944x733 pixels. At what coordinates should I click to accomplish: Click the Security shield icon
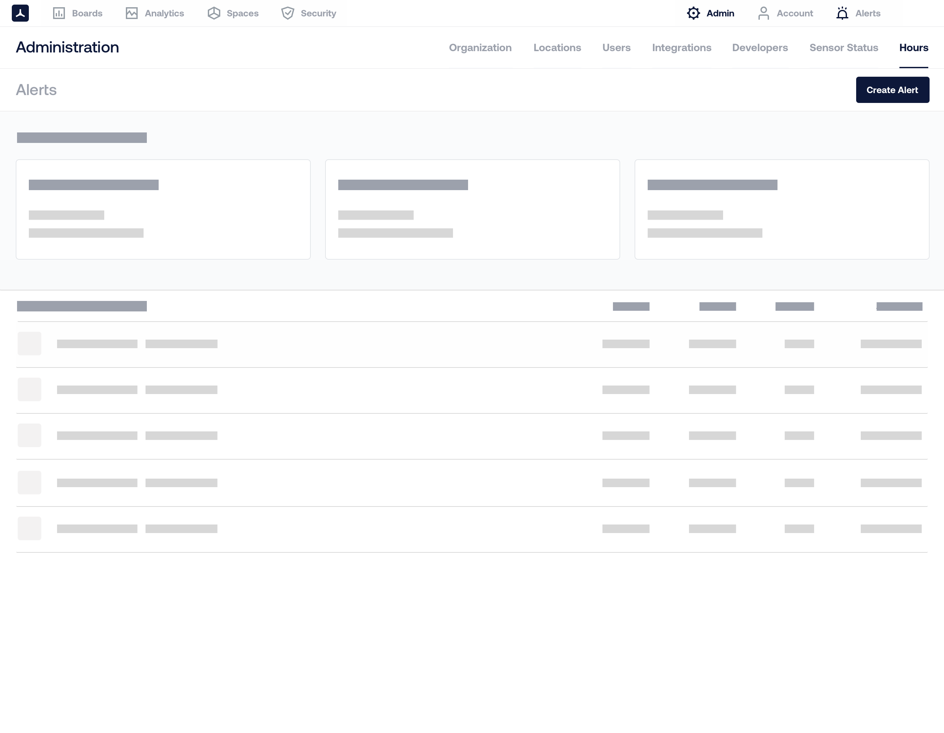point(288,13)
